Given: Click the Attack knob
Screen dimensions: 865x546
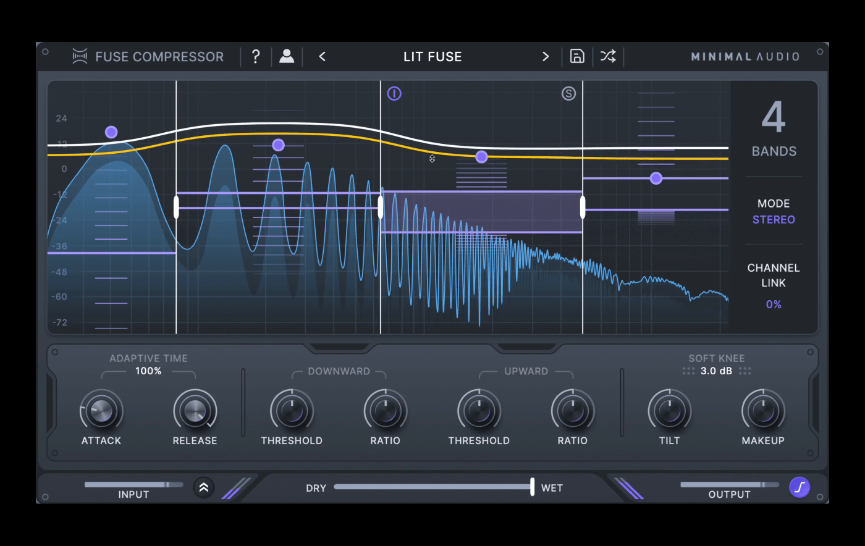Looking at the screenshot, I should click(x=101, y=411).
